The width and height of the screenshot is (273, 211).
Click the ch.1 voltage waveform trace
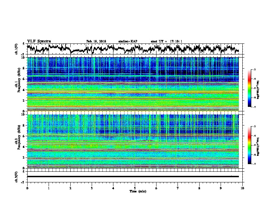pos(133,49)
